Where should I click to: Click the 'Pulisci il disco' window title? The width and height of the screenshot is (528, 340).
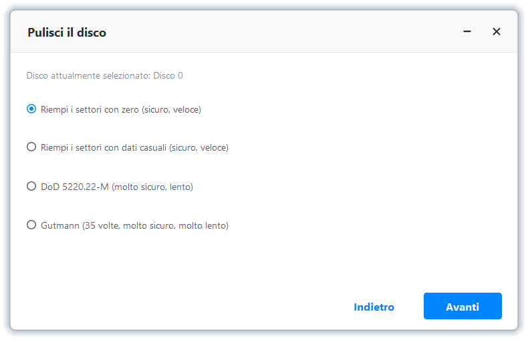tap(67, 32)
